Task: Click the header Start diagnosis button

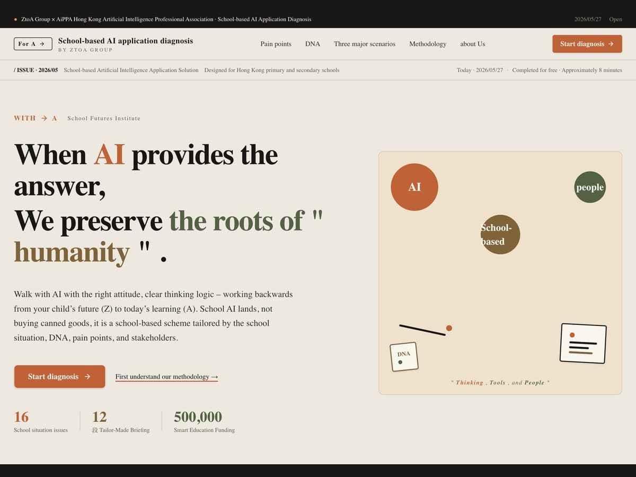Action: [x=587, y=44]
